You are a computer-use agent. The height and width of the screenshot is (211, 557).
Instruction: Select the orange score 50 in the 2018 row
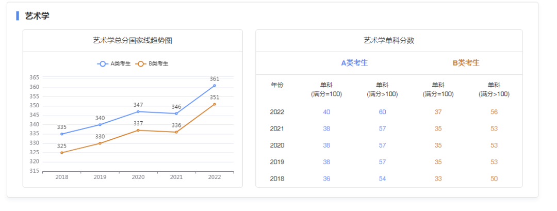click(494, 178)
